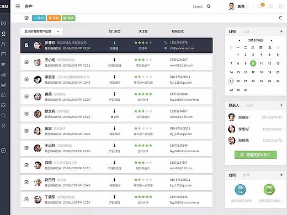Viewport: 287px width, 215px height.
Task: Click the magnifier search icon
Action: [x=209, y=7]
